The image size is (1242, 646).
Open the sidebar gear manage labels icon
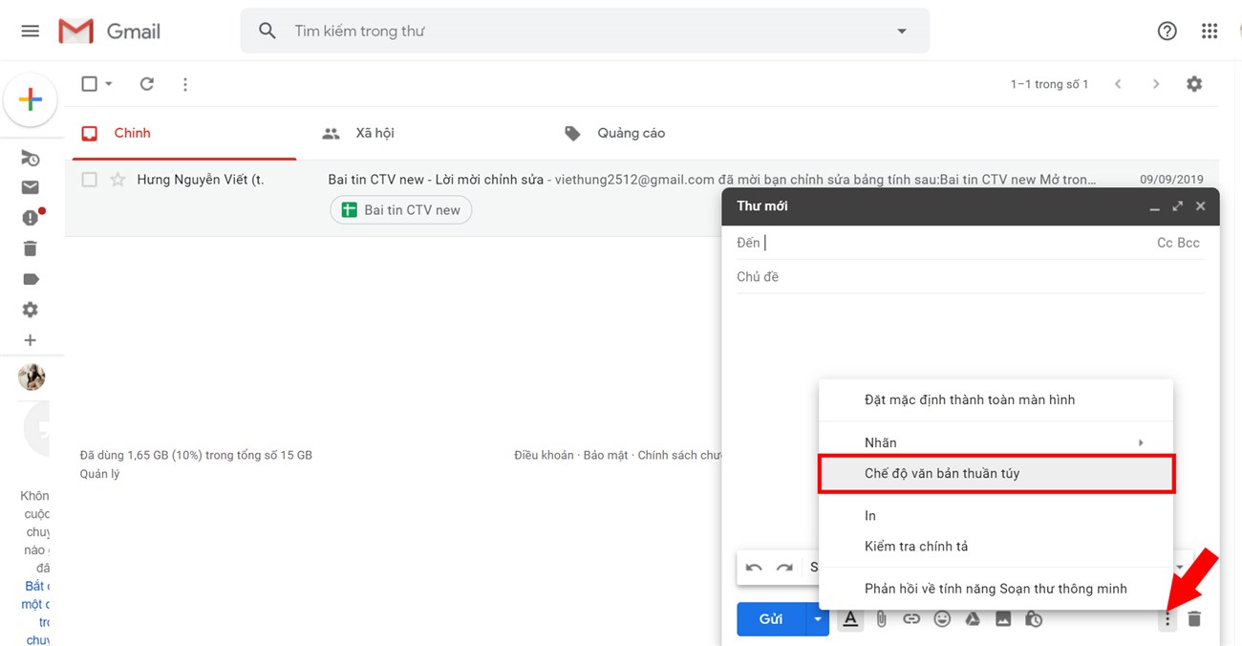[x=31, y=310]
